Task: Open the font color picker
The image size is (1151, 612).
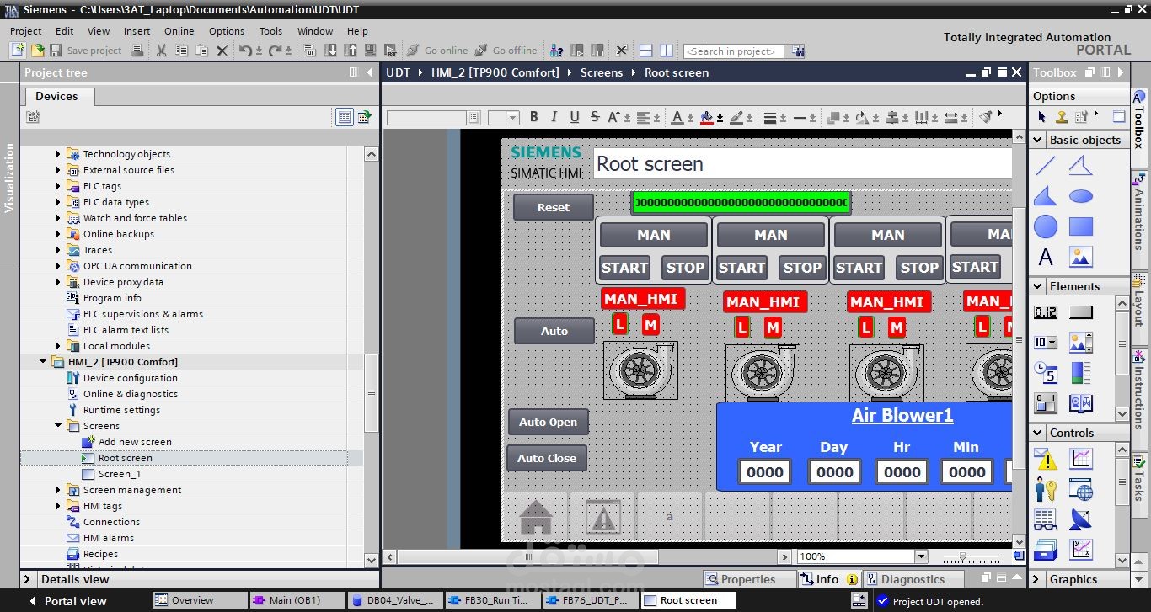Action: click(x=681, y=118)
